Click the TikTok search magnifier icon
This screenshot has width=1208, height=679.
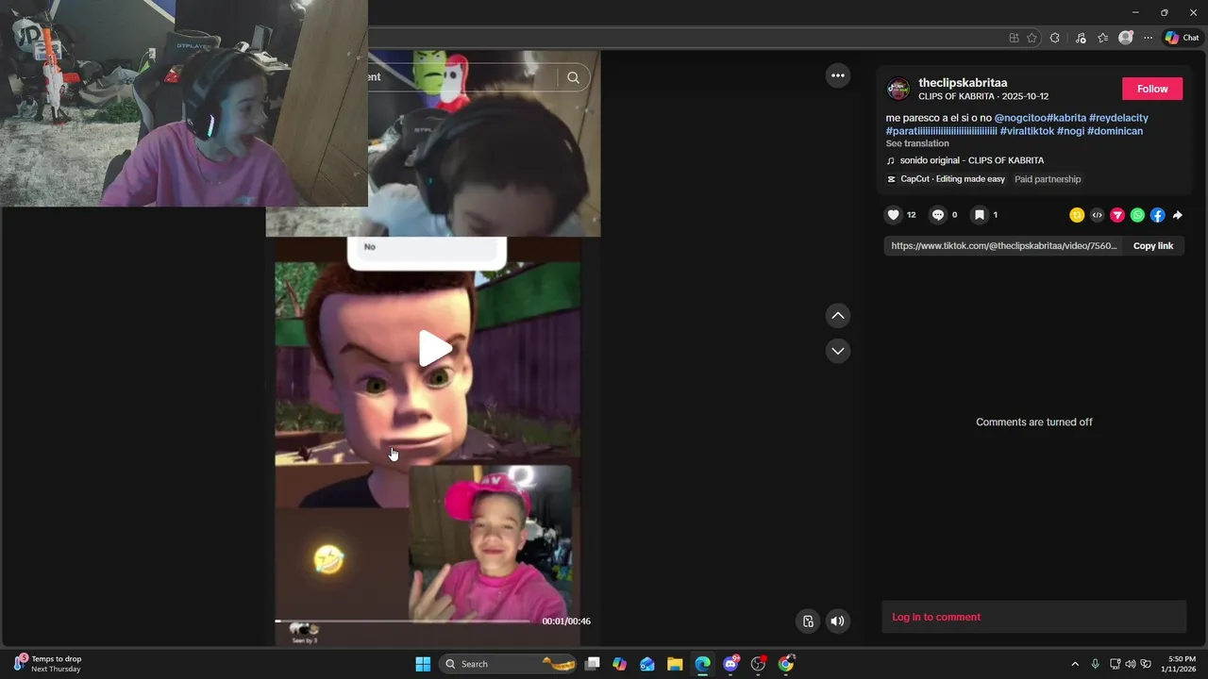tap(573, 77)
